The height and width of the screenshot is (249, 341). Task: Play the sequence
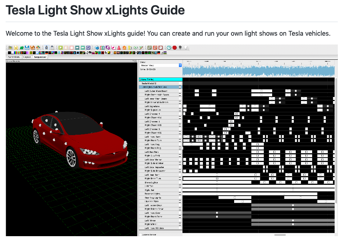[60, 47]
